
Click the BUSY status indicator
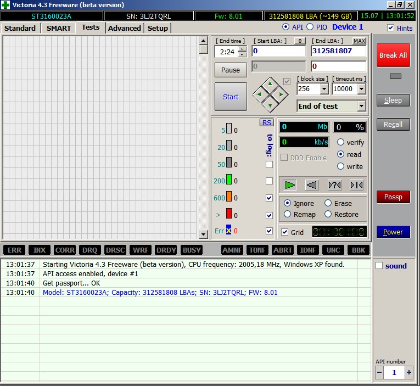pos(192,250)
